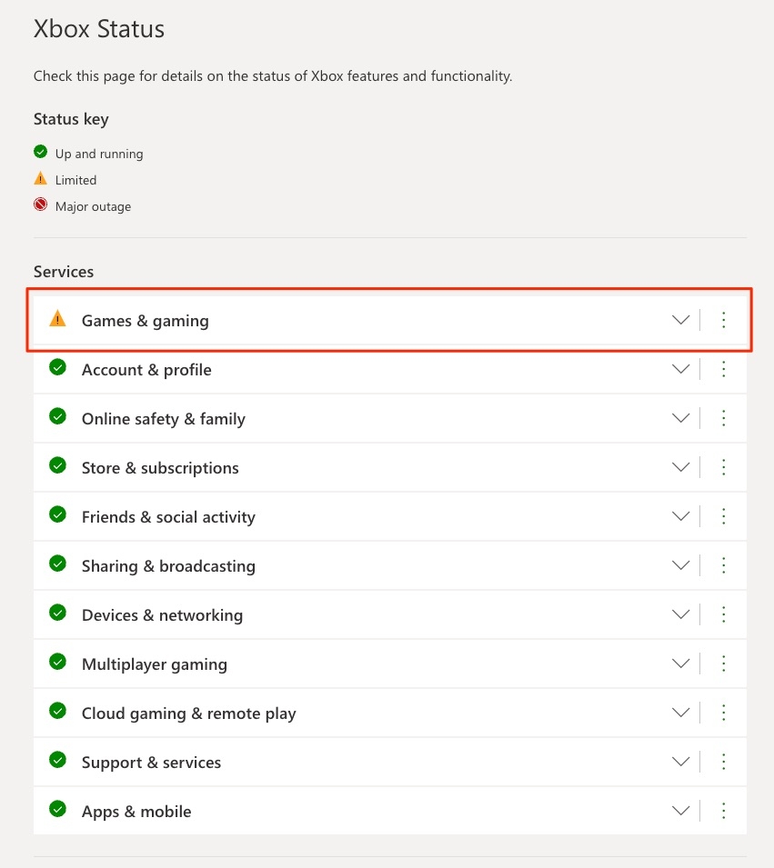Click the Major outage key text

tap(93, 206)
